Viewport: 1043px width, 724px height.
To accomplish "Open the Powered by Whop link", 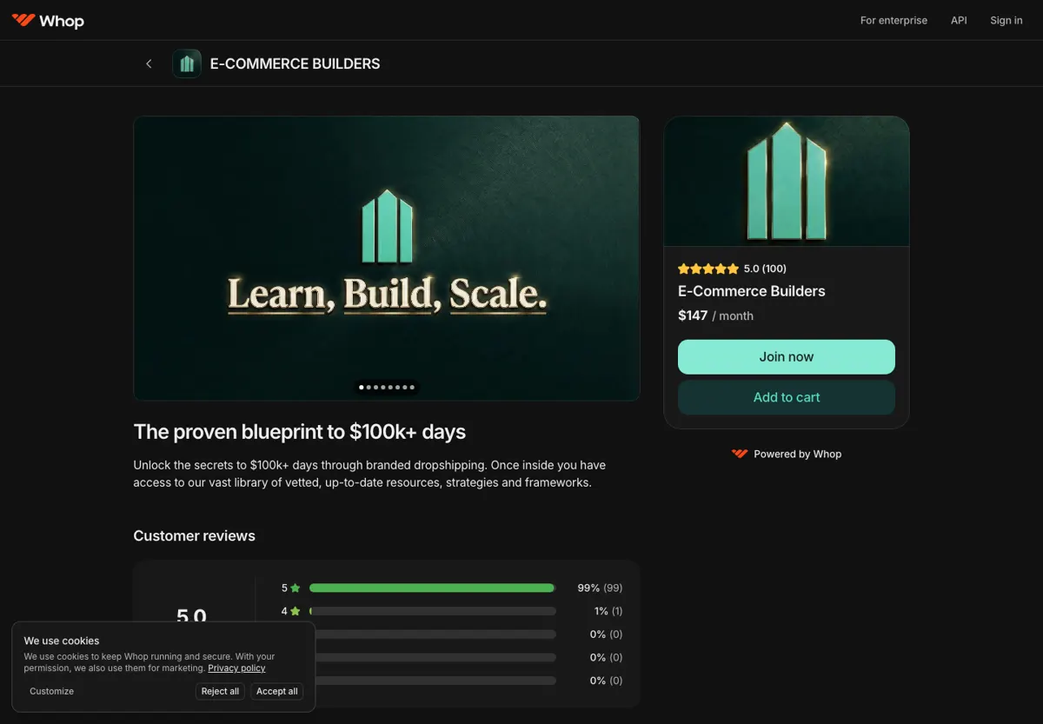I will click(x=787, y=454).
